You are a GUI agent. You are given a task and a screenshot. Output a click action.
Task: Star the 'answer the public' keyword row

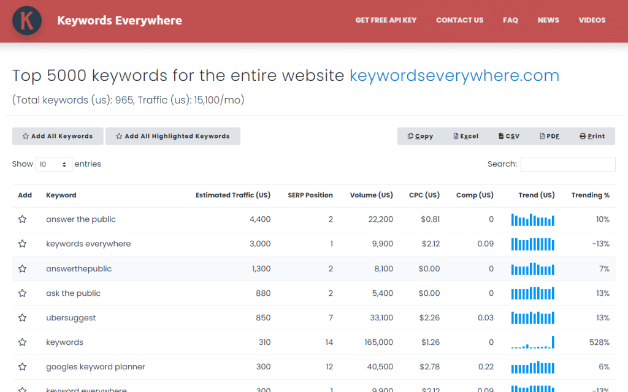point(23,219)
